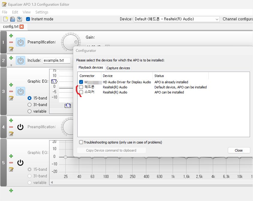Click the Include file name input field
The height and width of the screenshot is (201, 253).
(57, 61)
